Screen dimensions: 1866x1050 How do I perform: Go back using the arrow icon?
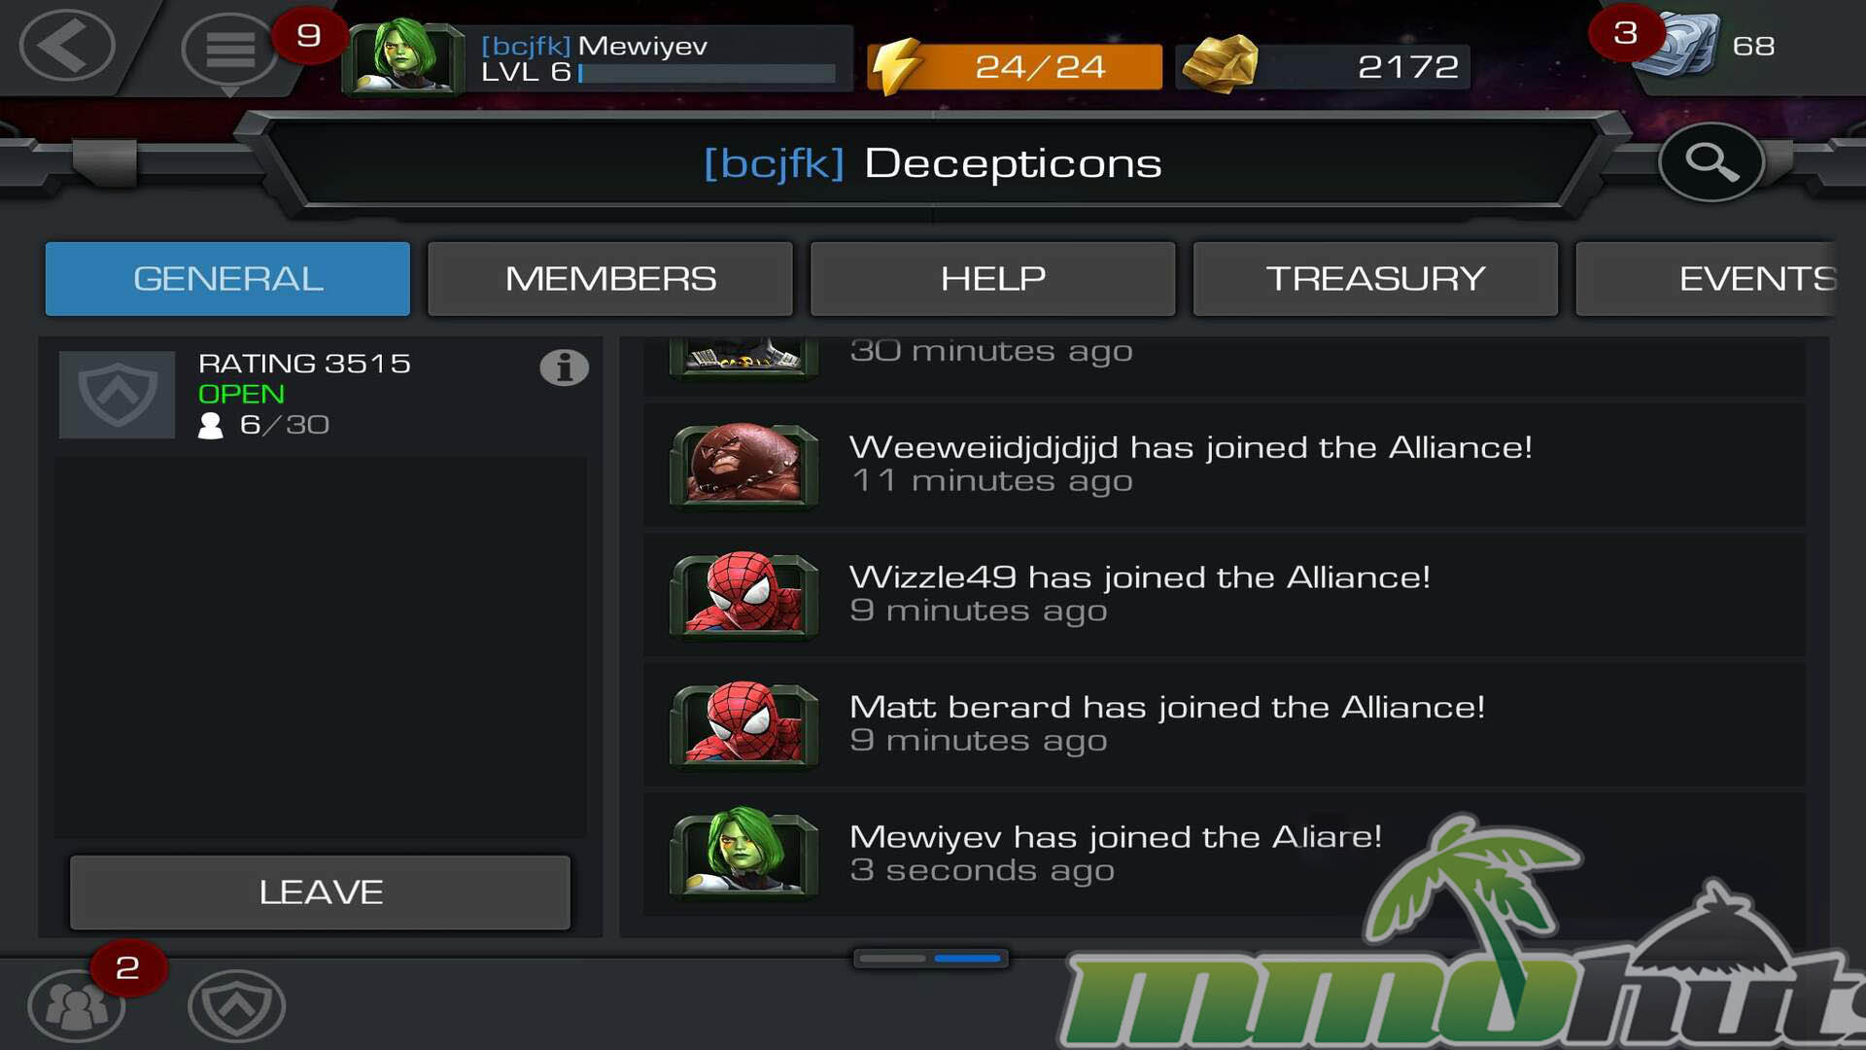pyautogui.click(x=67, y=46)
